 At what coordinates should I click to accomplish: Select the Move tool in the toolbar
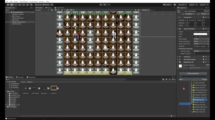pos(12,5)
